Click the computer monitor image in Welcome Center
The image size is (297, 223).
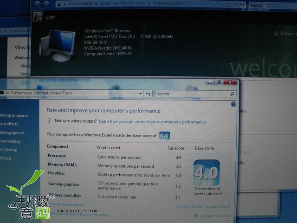pyautogui.click(x=57, y=45)
